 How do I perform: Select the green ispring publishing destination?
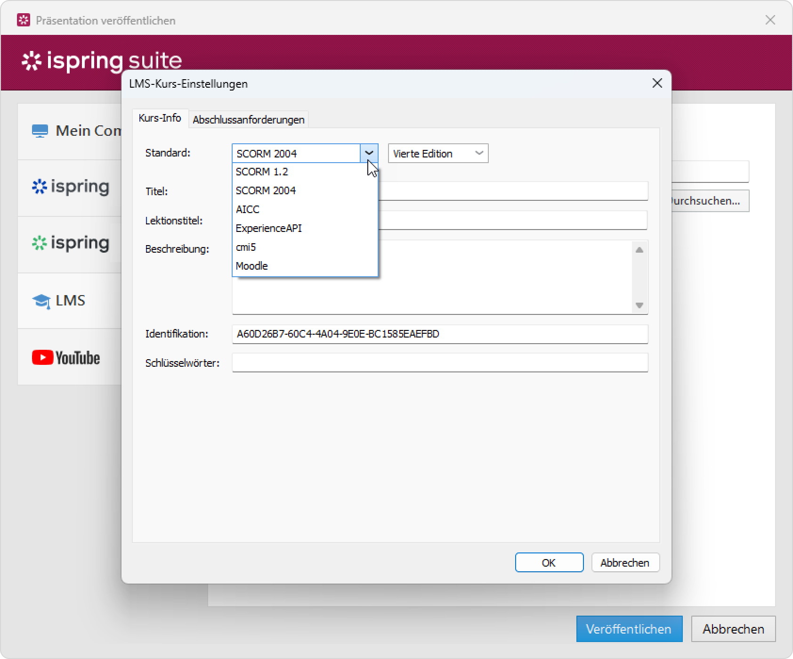pos(71,244)
